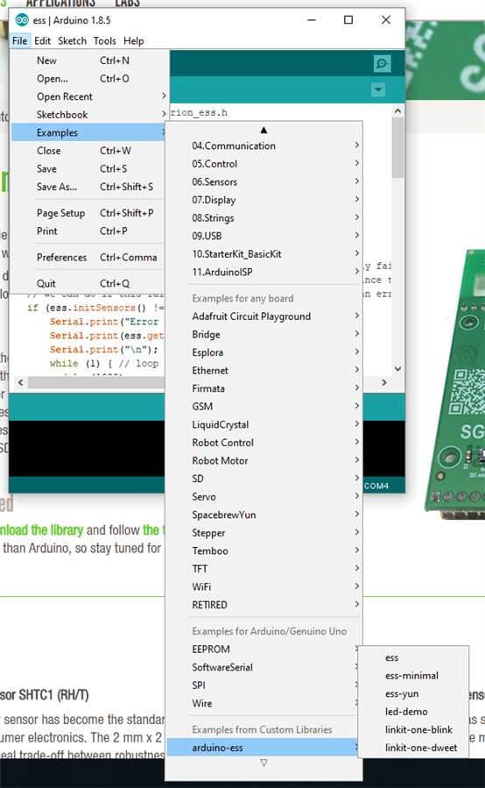Open the ess-minimal example sketch
Image resolution: width=485 pixels, height=788 pixels.
point(413,676)
